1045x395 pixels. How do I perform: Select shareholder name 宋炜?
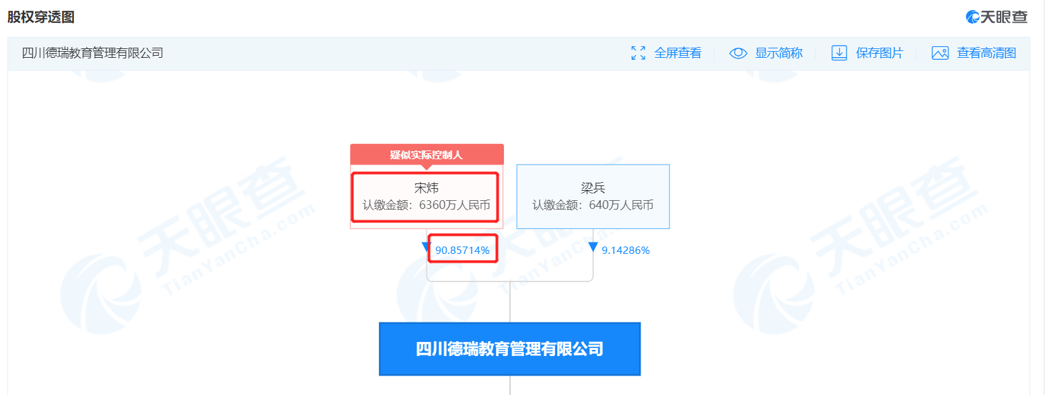426,188
